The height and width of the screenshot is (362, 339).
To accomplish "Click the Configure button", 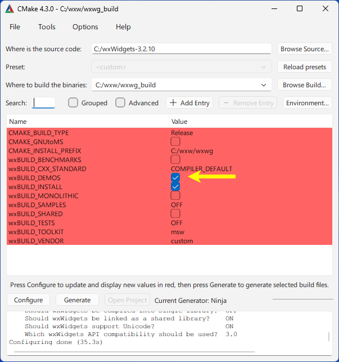I will coord(28,300).
